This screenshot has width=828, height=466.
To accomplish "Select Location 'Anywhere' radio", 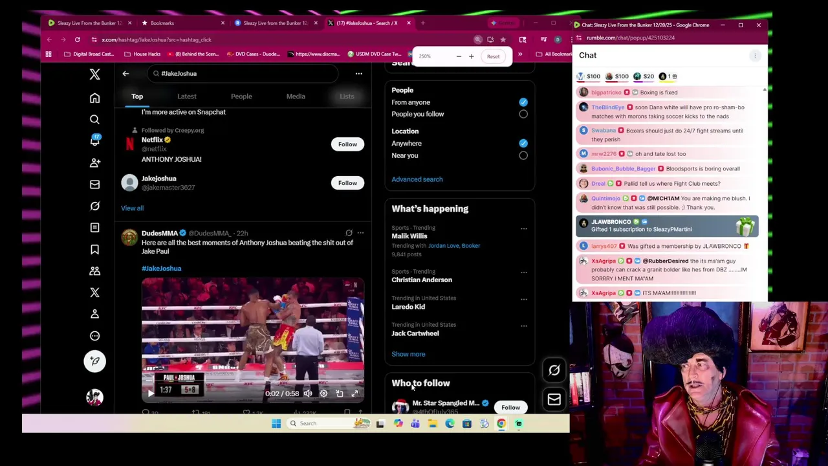I will click(523, 143).
